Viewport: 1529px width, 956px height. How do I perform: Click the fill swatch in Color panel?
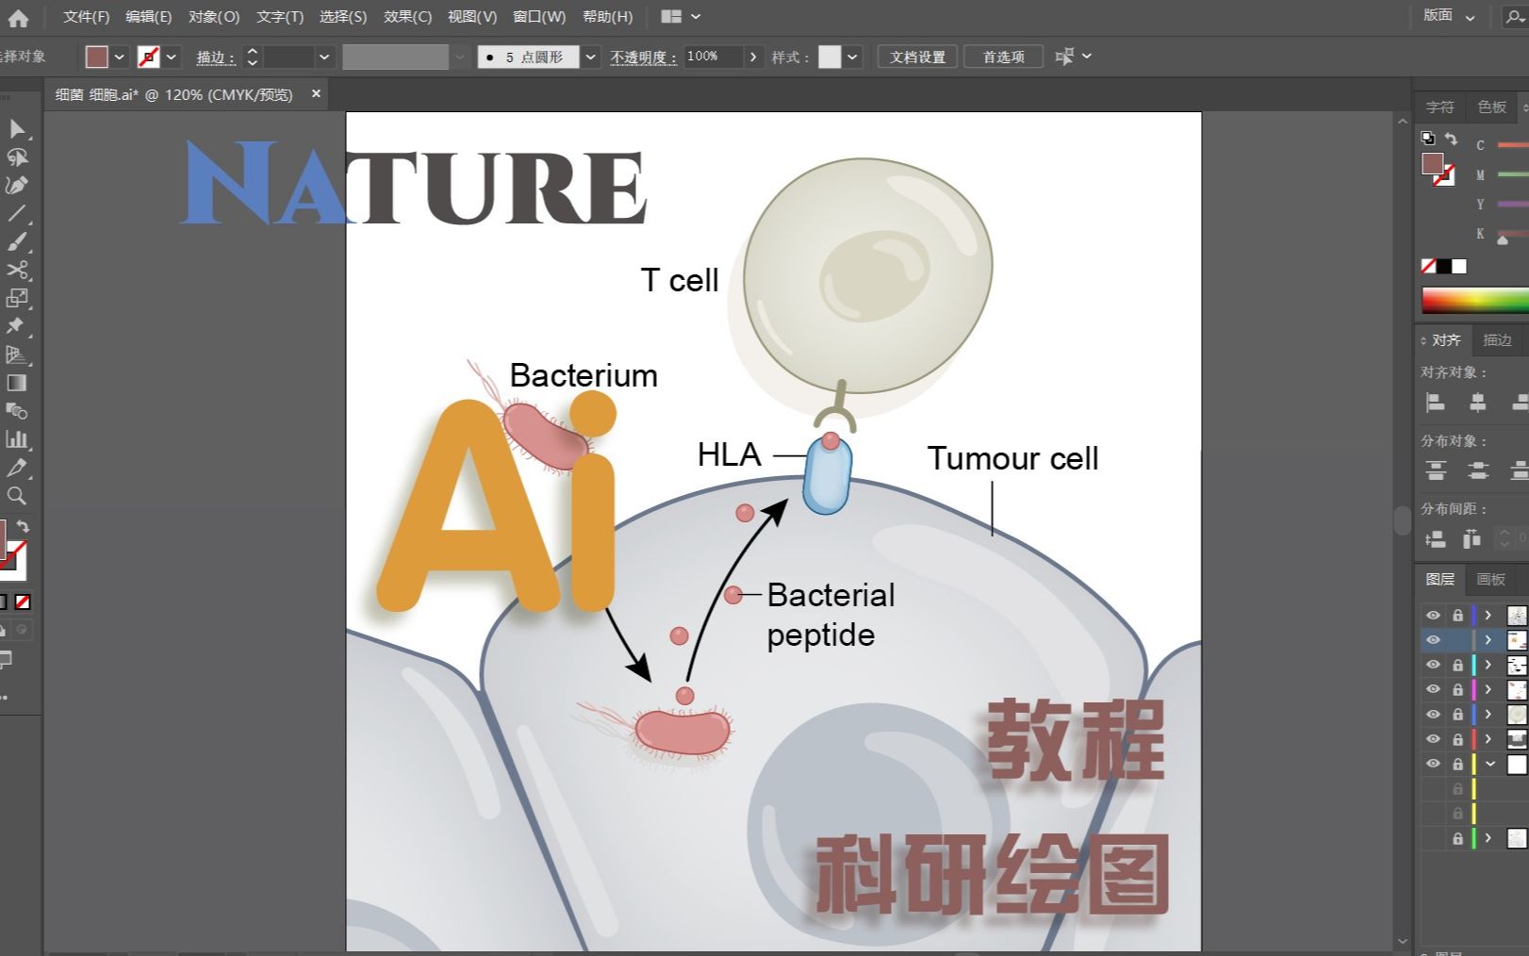[1432, 164]
